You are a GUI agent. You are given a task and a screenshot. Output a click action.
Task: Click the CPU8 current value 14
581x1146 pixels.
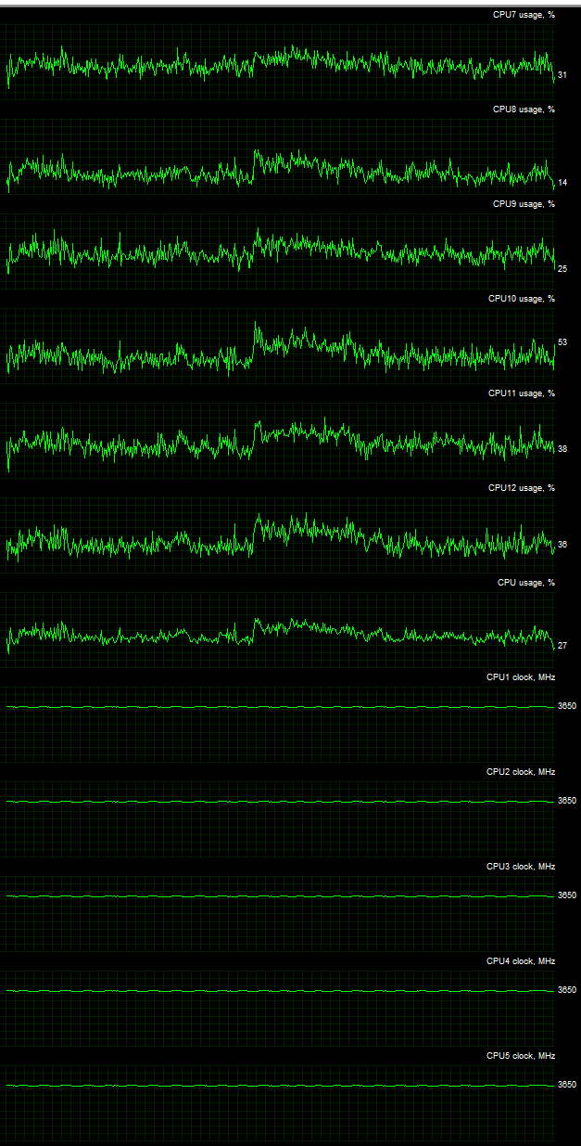[562, 183]
